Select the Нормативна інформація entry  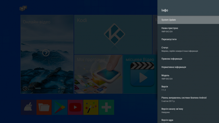(x=188, y=67)
